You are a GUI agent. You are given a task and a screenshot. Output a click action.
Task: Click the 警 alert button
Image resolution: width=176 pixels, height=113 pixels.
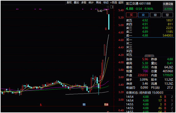point(167,15)
